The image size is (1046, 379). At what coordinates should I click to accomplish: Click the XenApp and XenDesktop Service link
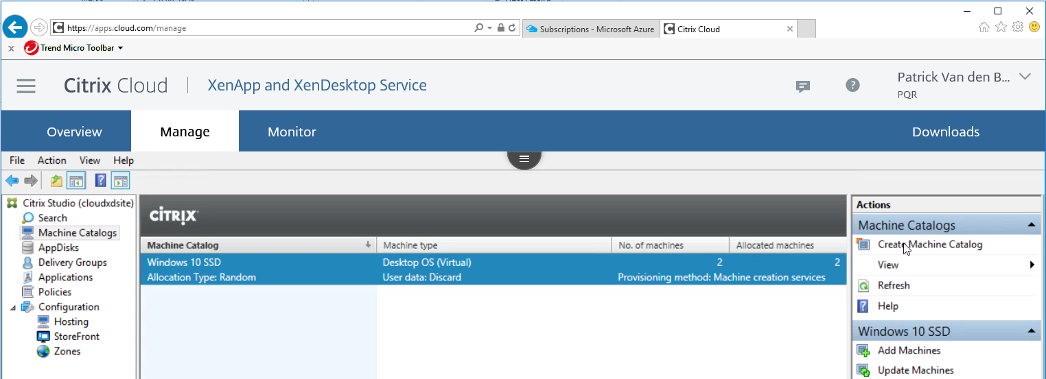(317, 85)
